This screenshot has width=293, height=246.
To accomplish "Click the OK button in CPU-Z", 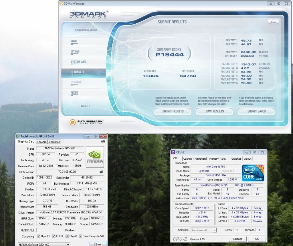I will [257, 239].
